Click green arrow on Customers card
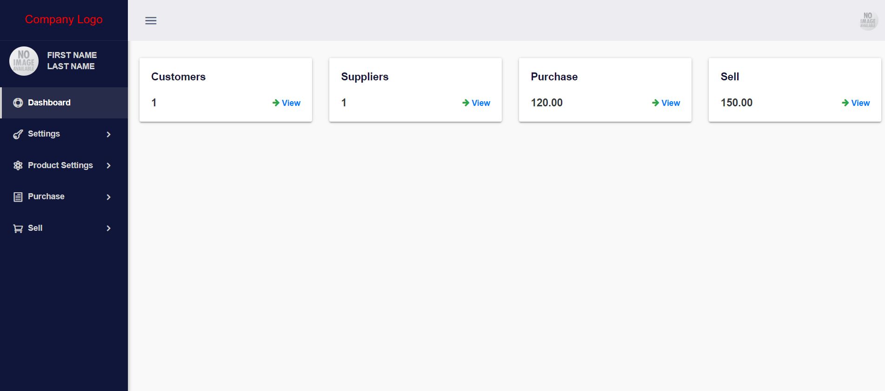The height and width of the screenshot is (391, 885). pyautogui.click(x=276, y=103)
